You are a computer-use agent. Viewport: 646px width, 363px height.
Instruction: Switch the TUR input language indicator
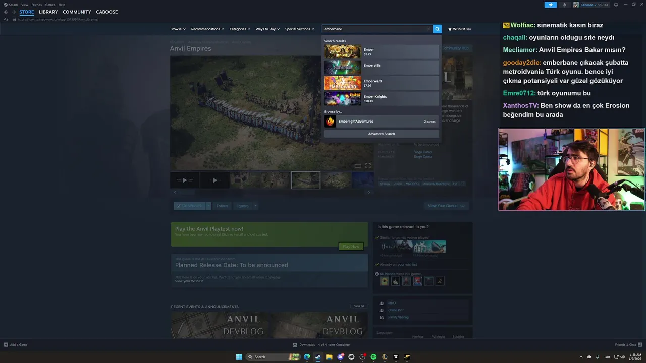click(607, 357)
